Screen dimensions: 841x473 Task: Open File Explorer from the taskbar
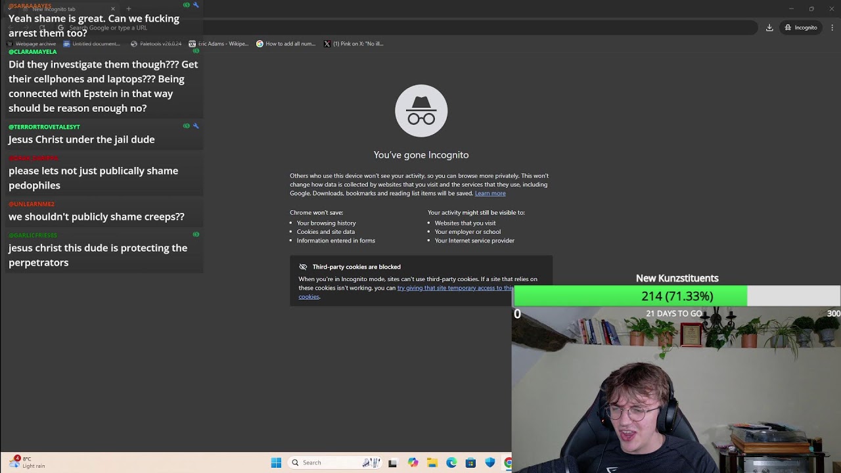tap(432, 462)
